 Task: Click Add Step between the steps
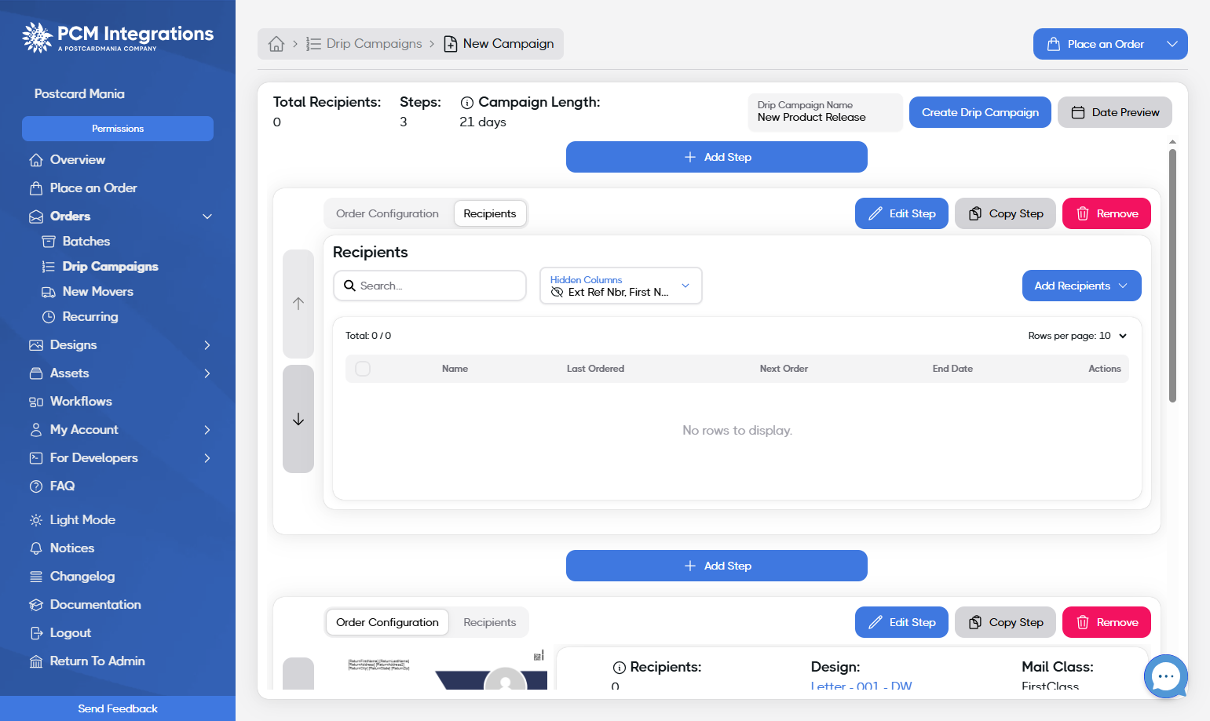tap(717, 566)
